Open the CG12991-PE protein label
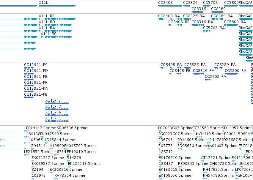 pos(36,77)
